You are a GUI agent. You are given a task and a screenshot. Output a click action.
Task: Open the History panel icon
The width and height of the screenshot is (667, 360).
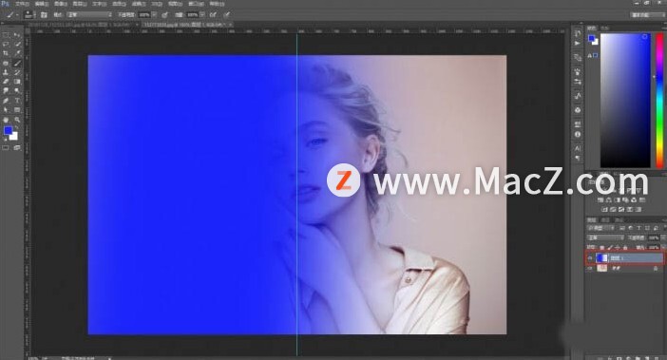click(x=578, y=33)
